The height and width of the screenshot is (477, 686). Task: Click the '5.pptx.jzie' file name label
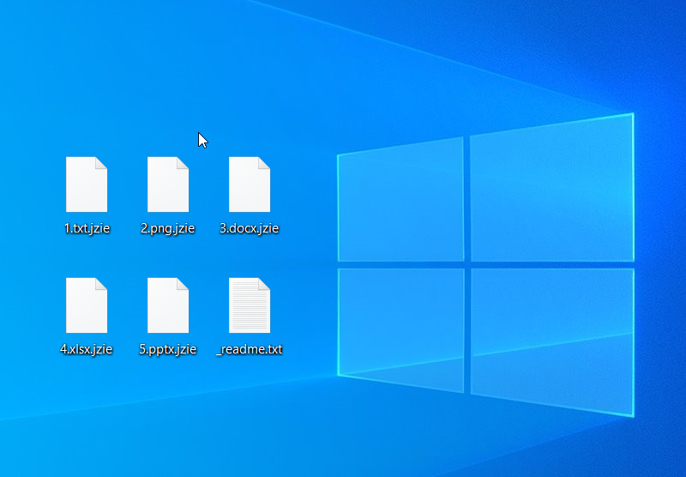coord(168,349)
